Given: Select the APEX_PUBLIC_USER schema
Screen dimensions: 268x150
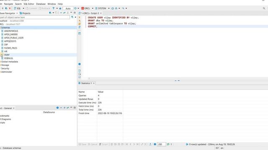Looking at the screenshot, I should 14,38.
